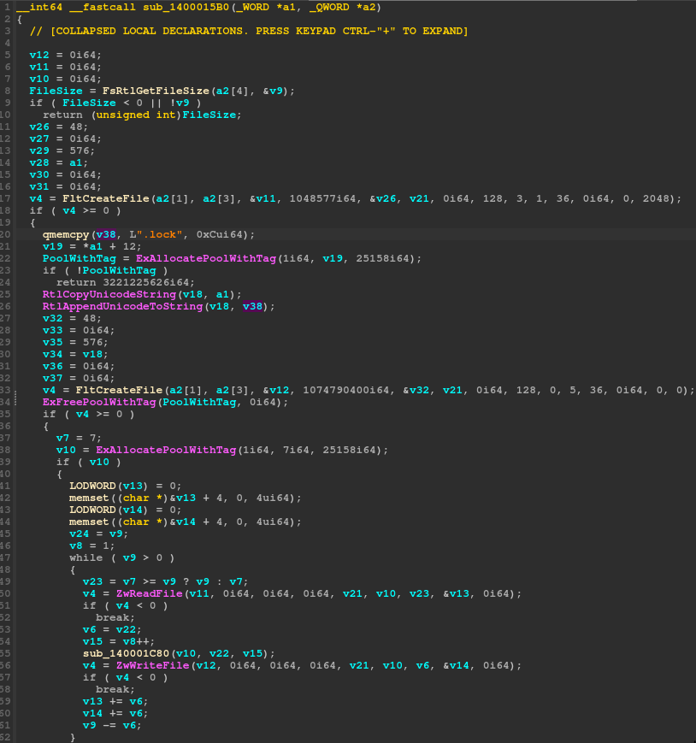The width and height of the screenshot is (696, 743).
Task: Select the L".lock" string literal
Action: (156, 234)
